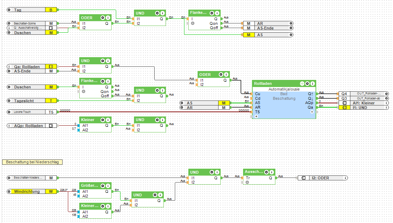The width and height of the screenshot is (393, 223).
Task: Open gear settings of the Größer... block
Action: 103,186
